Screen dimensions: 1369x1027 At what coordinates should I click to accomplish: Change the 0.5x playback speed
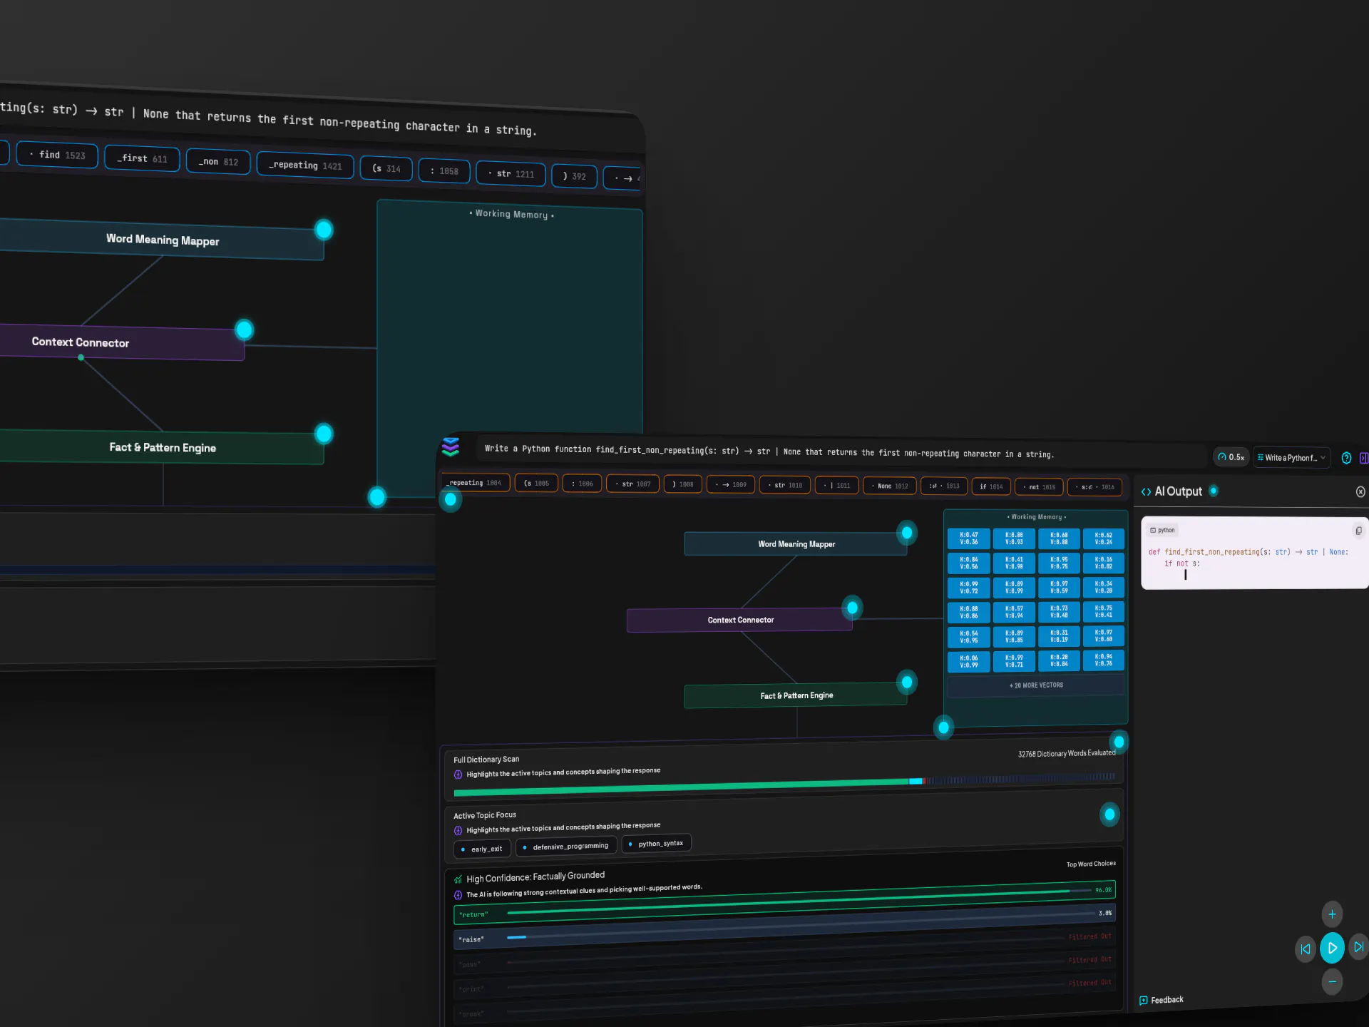click(1231, 457)
